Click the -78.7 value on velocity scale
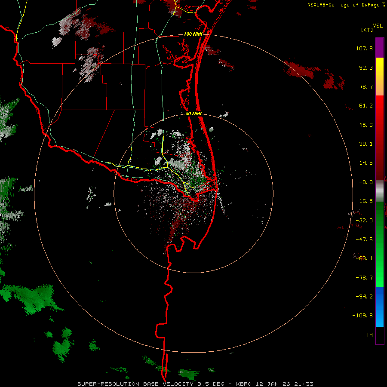The height and width of the screenshot is (387, 387). pyautogui.click(x=364, y=278)
